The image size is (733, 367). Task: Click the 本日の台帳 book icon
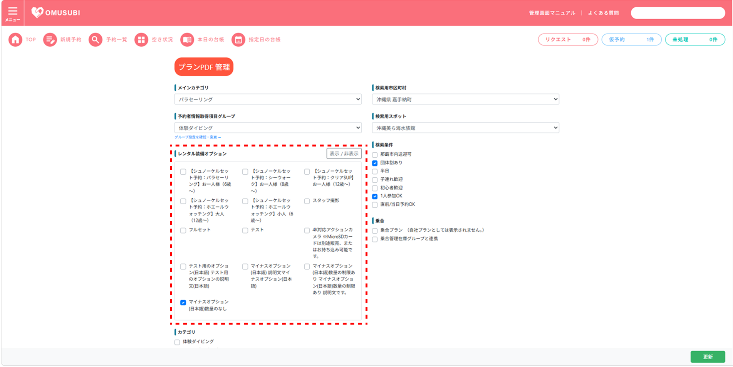point(187,40)
